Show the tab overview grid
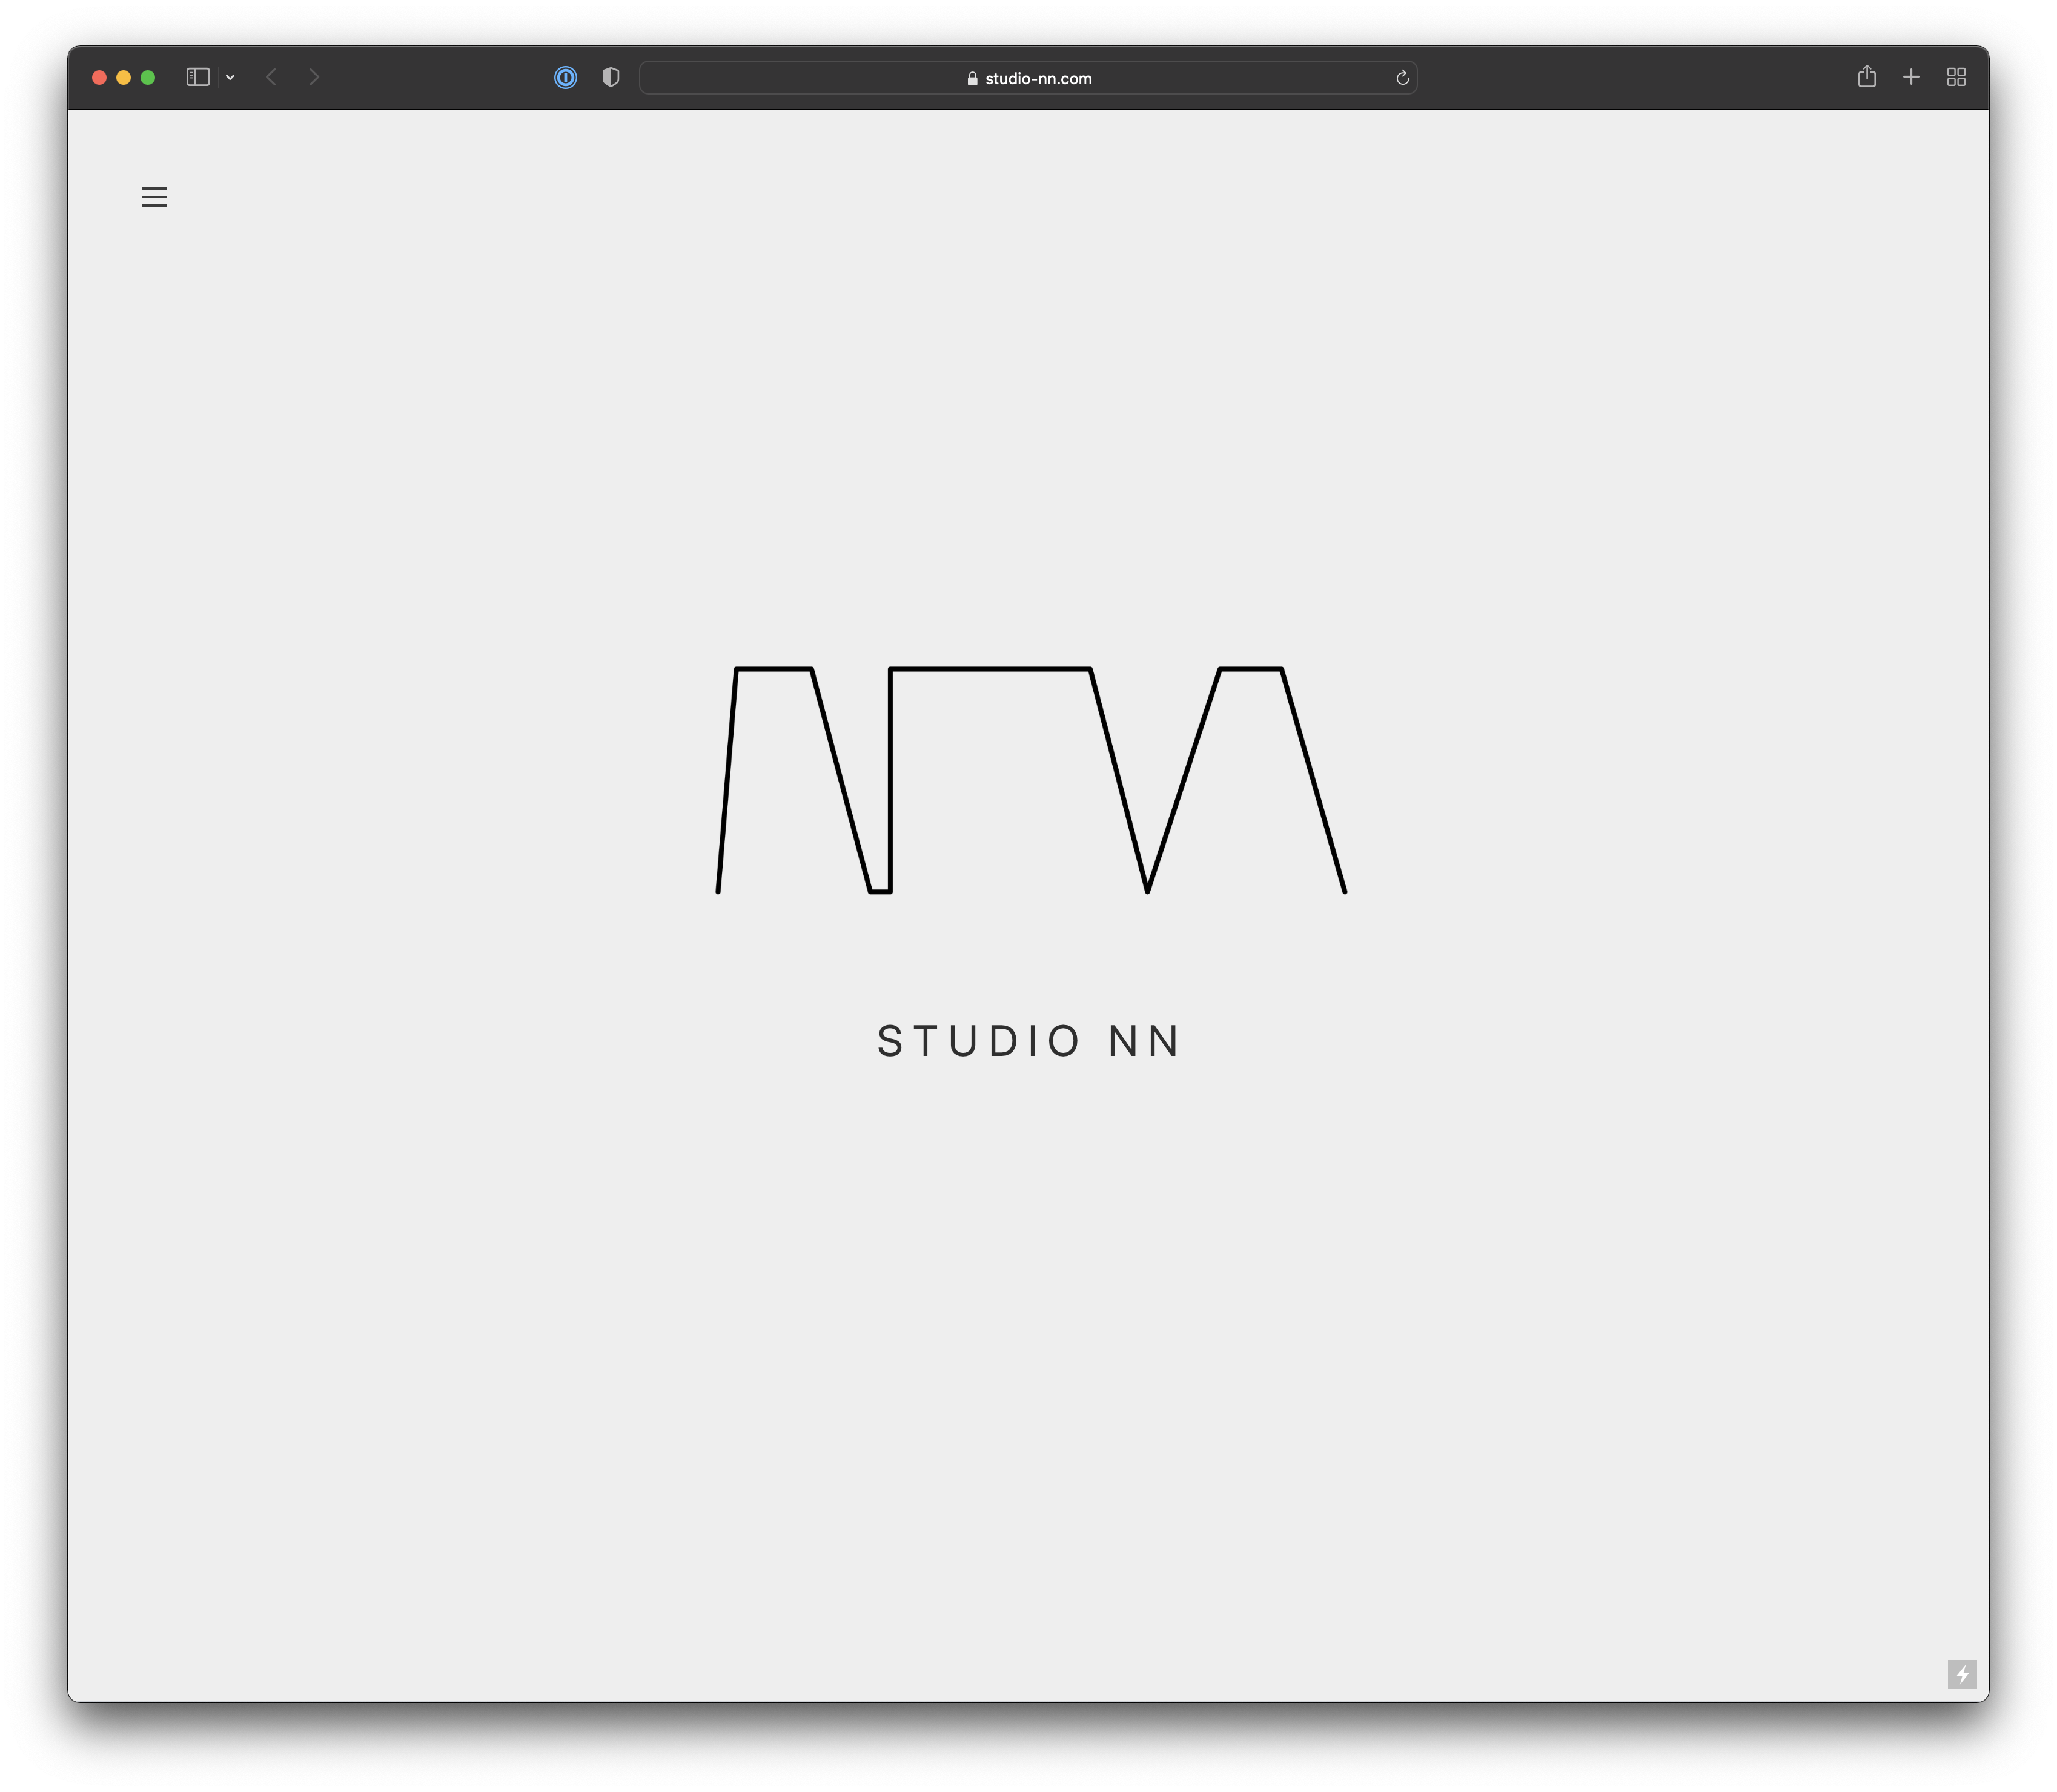The height and width of the screenshot is (1792, 2057). tap(1956, 77)
